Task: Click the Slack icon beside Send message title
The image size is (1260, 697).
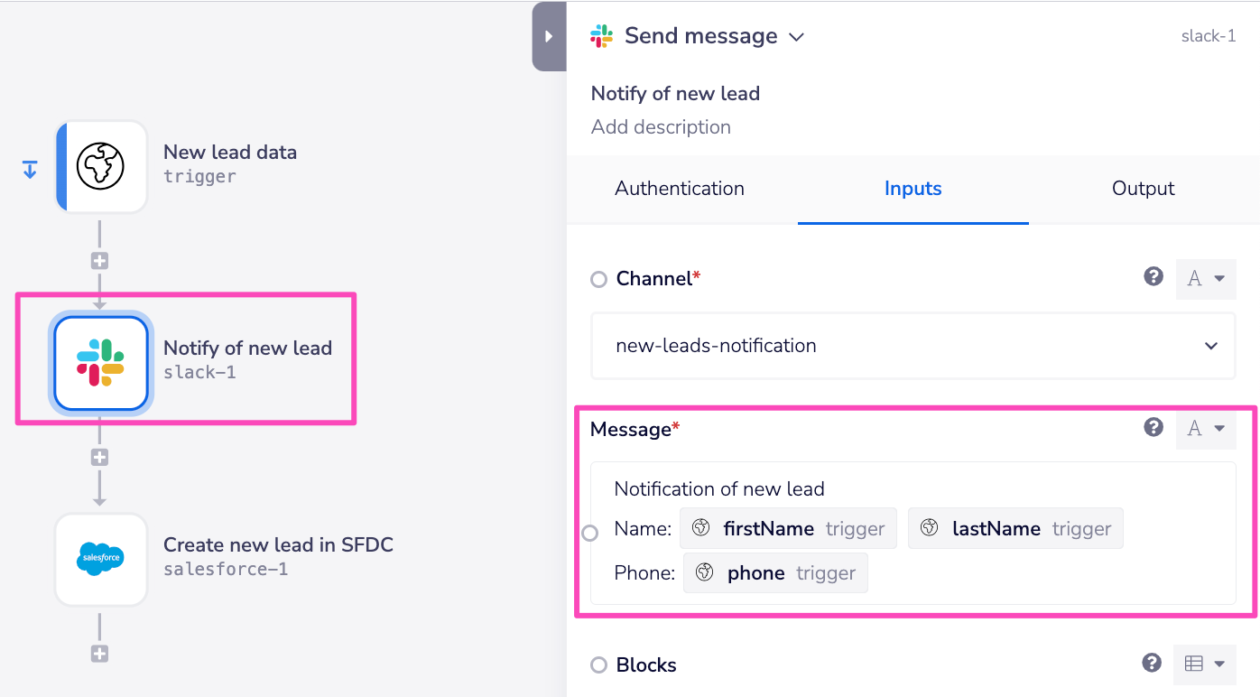Action: (602, 35)
